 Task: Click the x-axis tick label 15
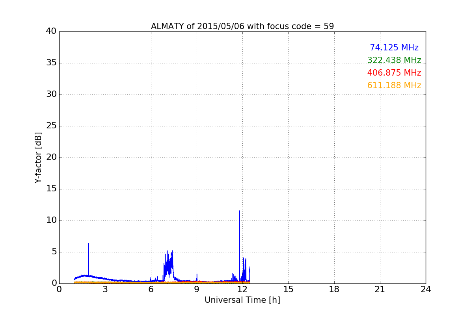click(x=288, y=289)
